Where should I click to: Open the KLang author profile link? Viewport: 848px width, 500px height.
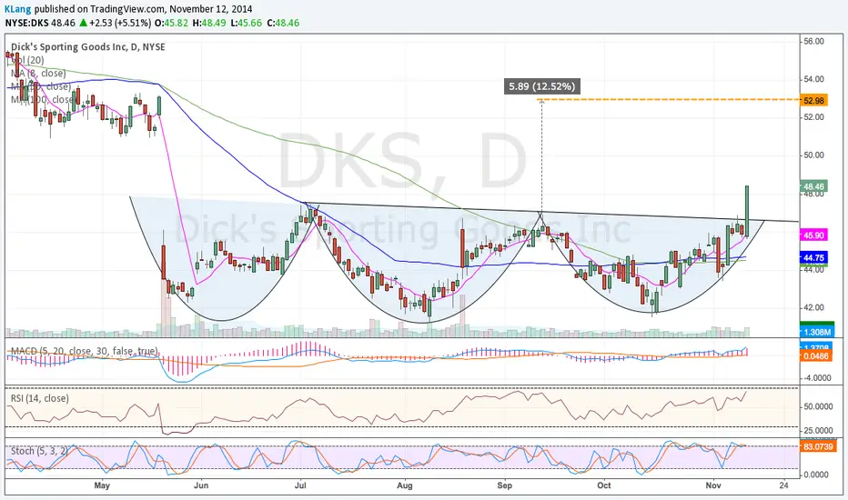17,9
